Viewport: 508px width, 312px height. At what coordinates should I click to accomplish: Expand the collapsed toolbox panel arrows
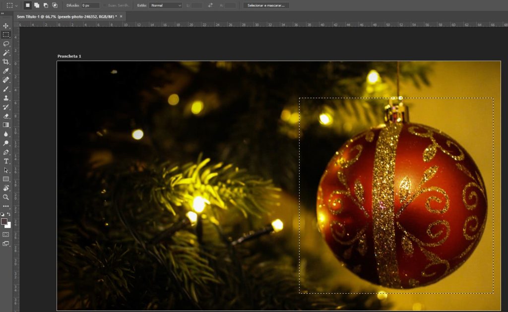tap(2, 13)
